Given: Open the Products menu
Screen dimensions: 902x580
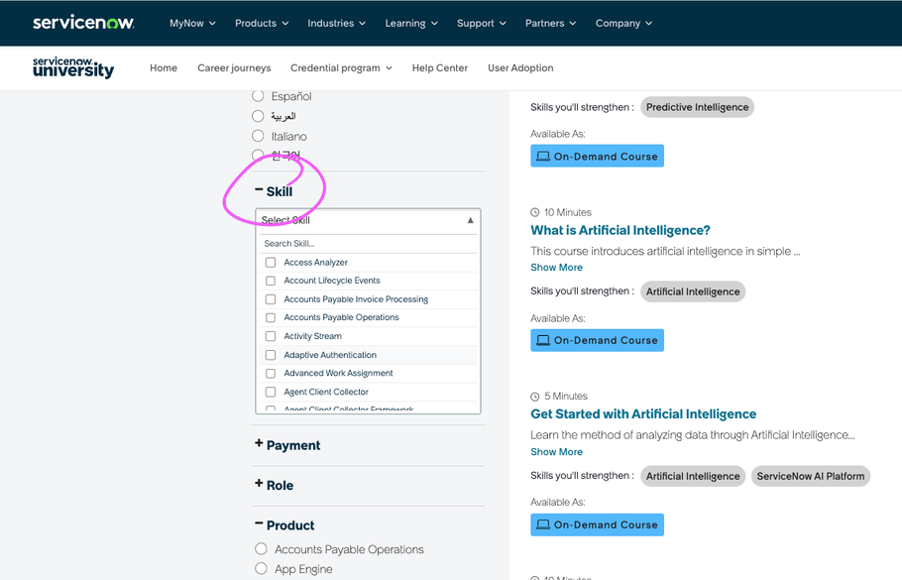Looking at the screenshot, I should 261,24.
